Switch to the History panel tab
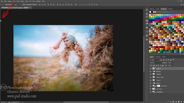The image size is (184, 103). [x=152, y=9]
